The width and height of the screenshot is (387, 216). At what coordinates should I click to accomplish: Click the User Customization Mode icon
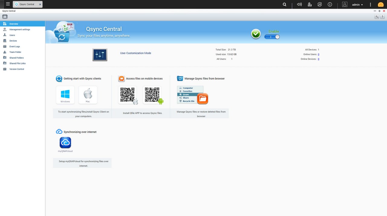tap(100, 55)
